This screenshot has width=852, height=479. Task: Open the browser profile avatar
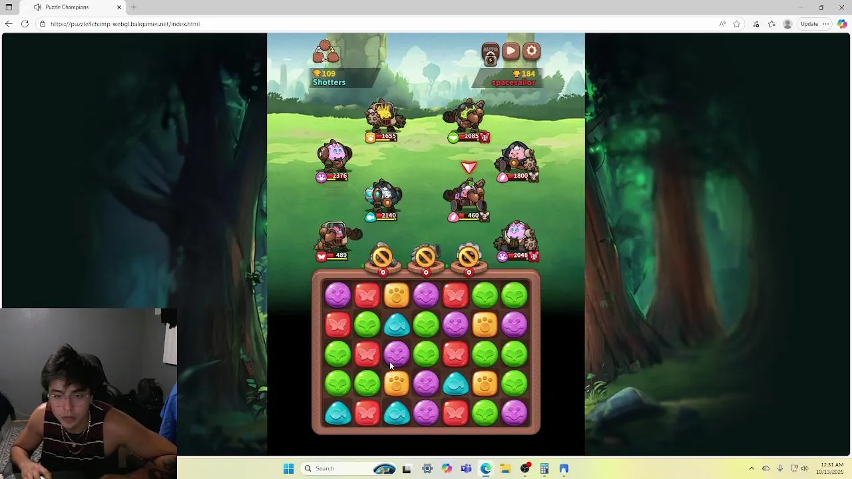[787, 24]
